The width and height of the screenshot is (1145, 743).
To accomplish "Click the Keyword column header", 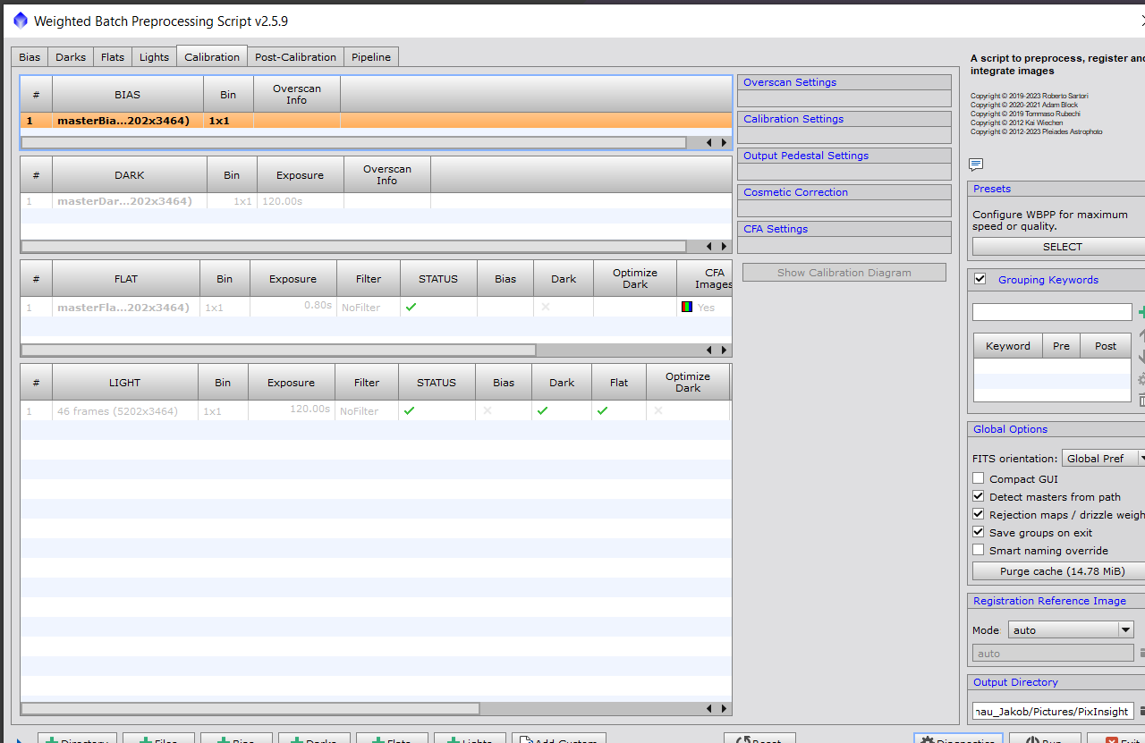I will tap(1007, 346).
